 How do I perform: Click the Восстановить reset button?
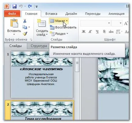[63, 27]
